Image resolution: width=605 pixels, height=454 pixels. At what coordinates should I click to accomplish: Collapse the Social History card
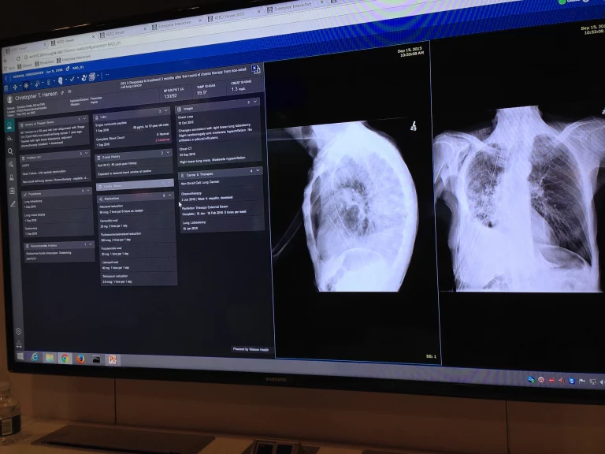(x=168, y=152)
